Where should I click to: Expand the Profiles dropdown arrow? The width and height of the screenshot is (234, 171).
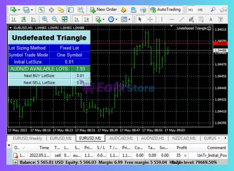[x=32, y=10]
